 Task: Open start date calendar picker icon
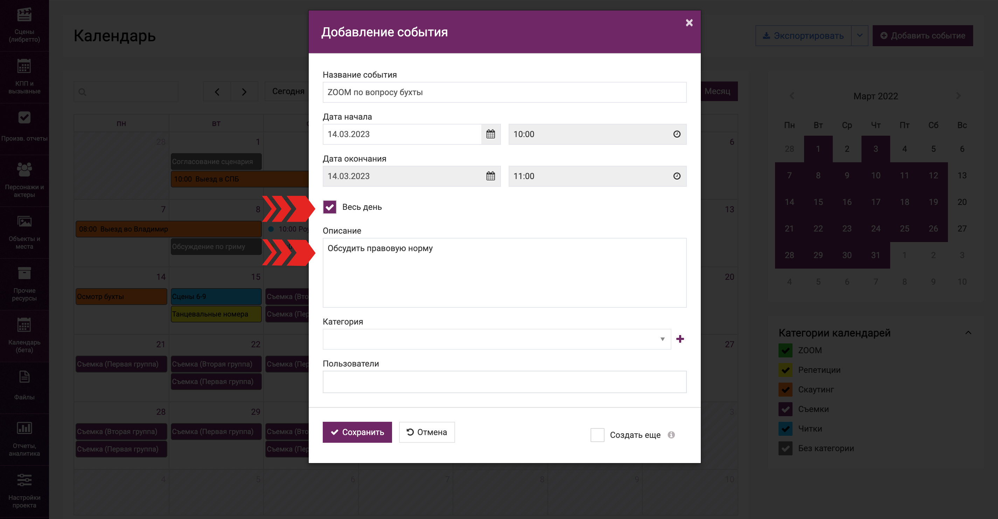[x=490, y=134]
